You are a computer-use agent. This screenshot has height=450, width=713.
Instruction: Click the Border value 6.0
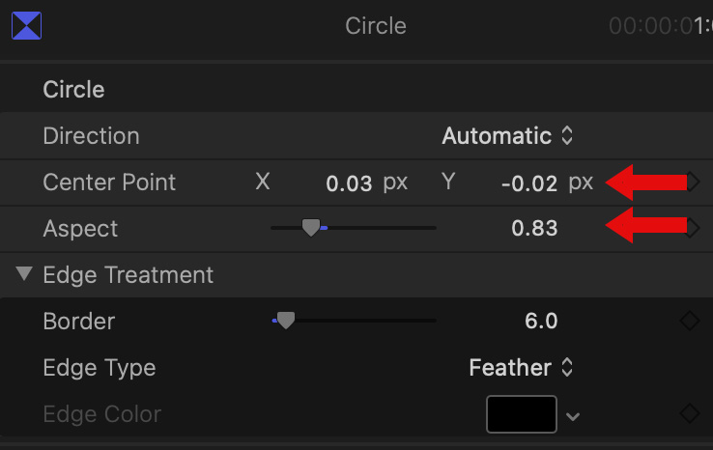click(x=540, y=322)
